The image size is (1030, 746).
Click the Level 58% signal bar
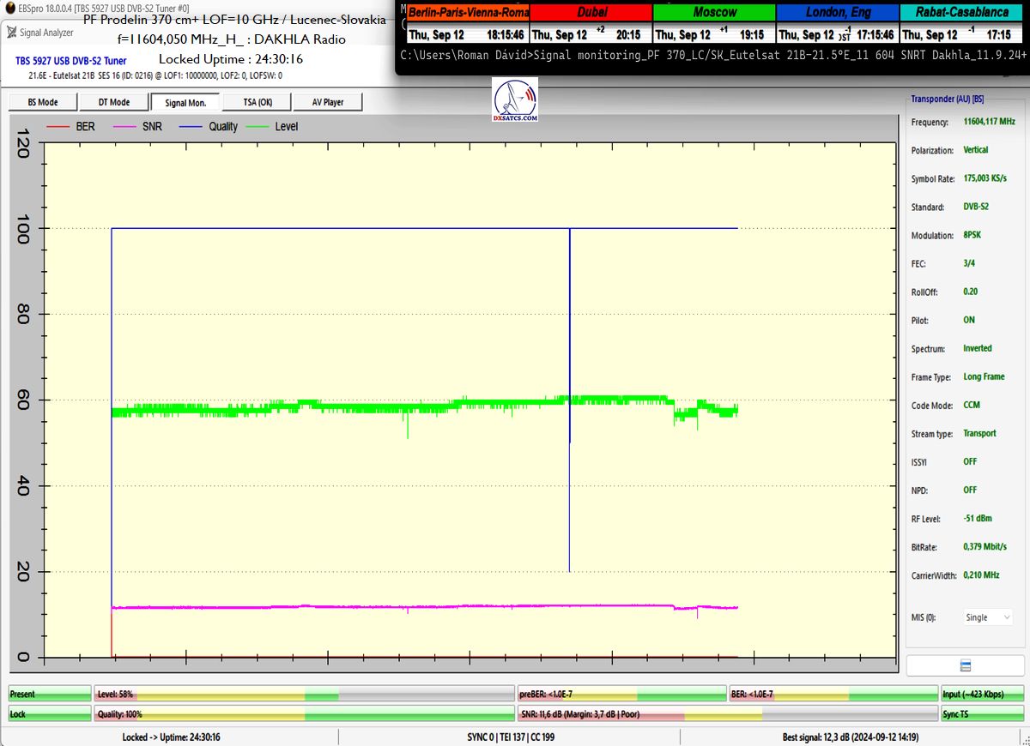pyautogui.click(x=303, y=694)
